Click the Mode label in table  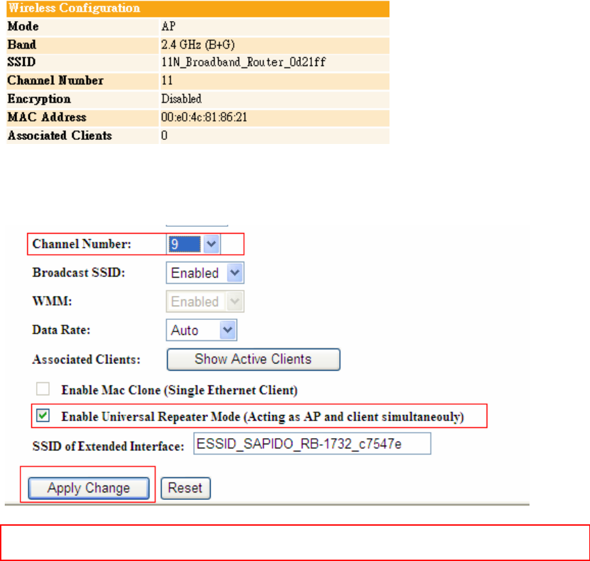[23, 26]
